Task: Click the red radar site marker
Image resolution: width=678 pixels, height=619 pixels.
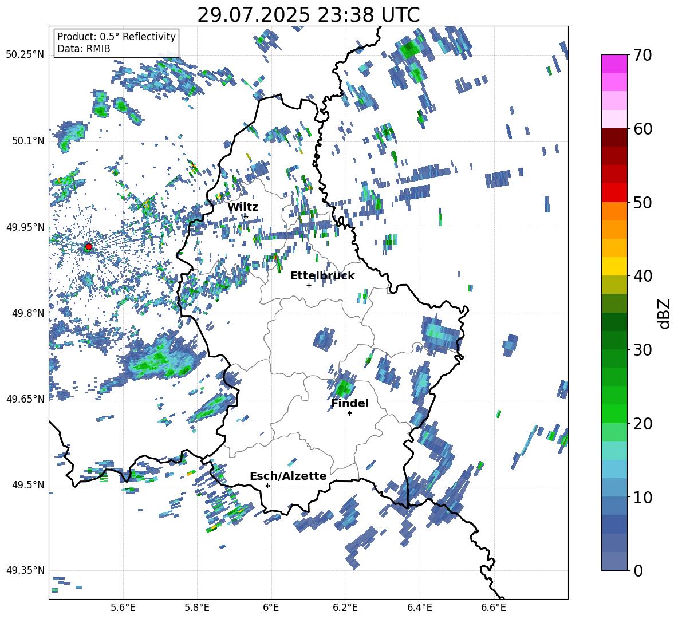Action: click(x=89, y=246)
